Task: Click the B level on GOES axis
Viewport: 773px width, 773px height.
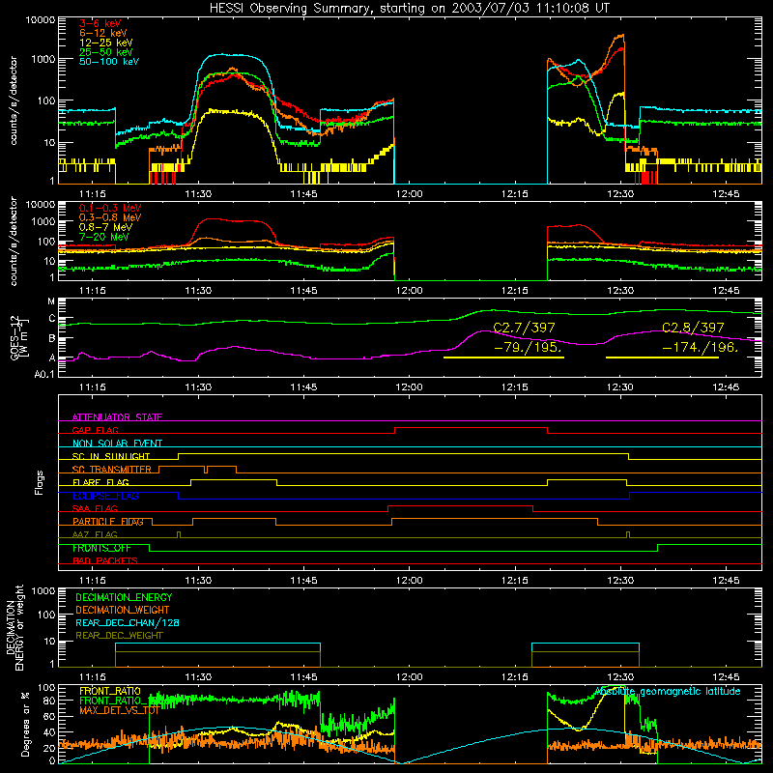Action: (x=52, y=339)
